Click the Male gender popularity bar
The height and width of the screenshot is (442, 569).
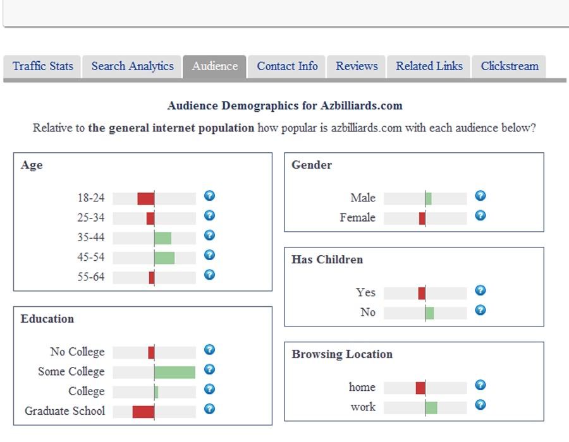(x=425, y=199)
